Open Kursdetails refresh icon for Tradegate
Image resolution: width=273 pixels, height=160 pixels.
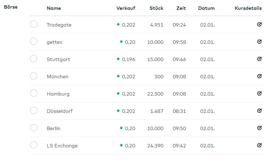(x=259, y=24)
